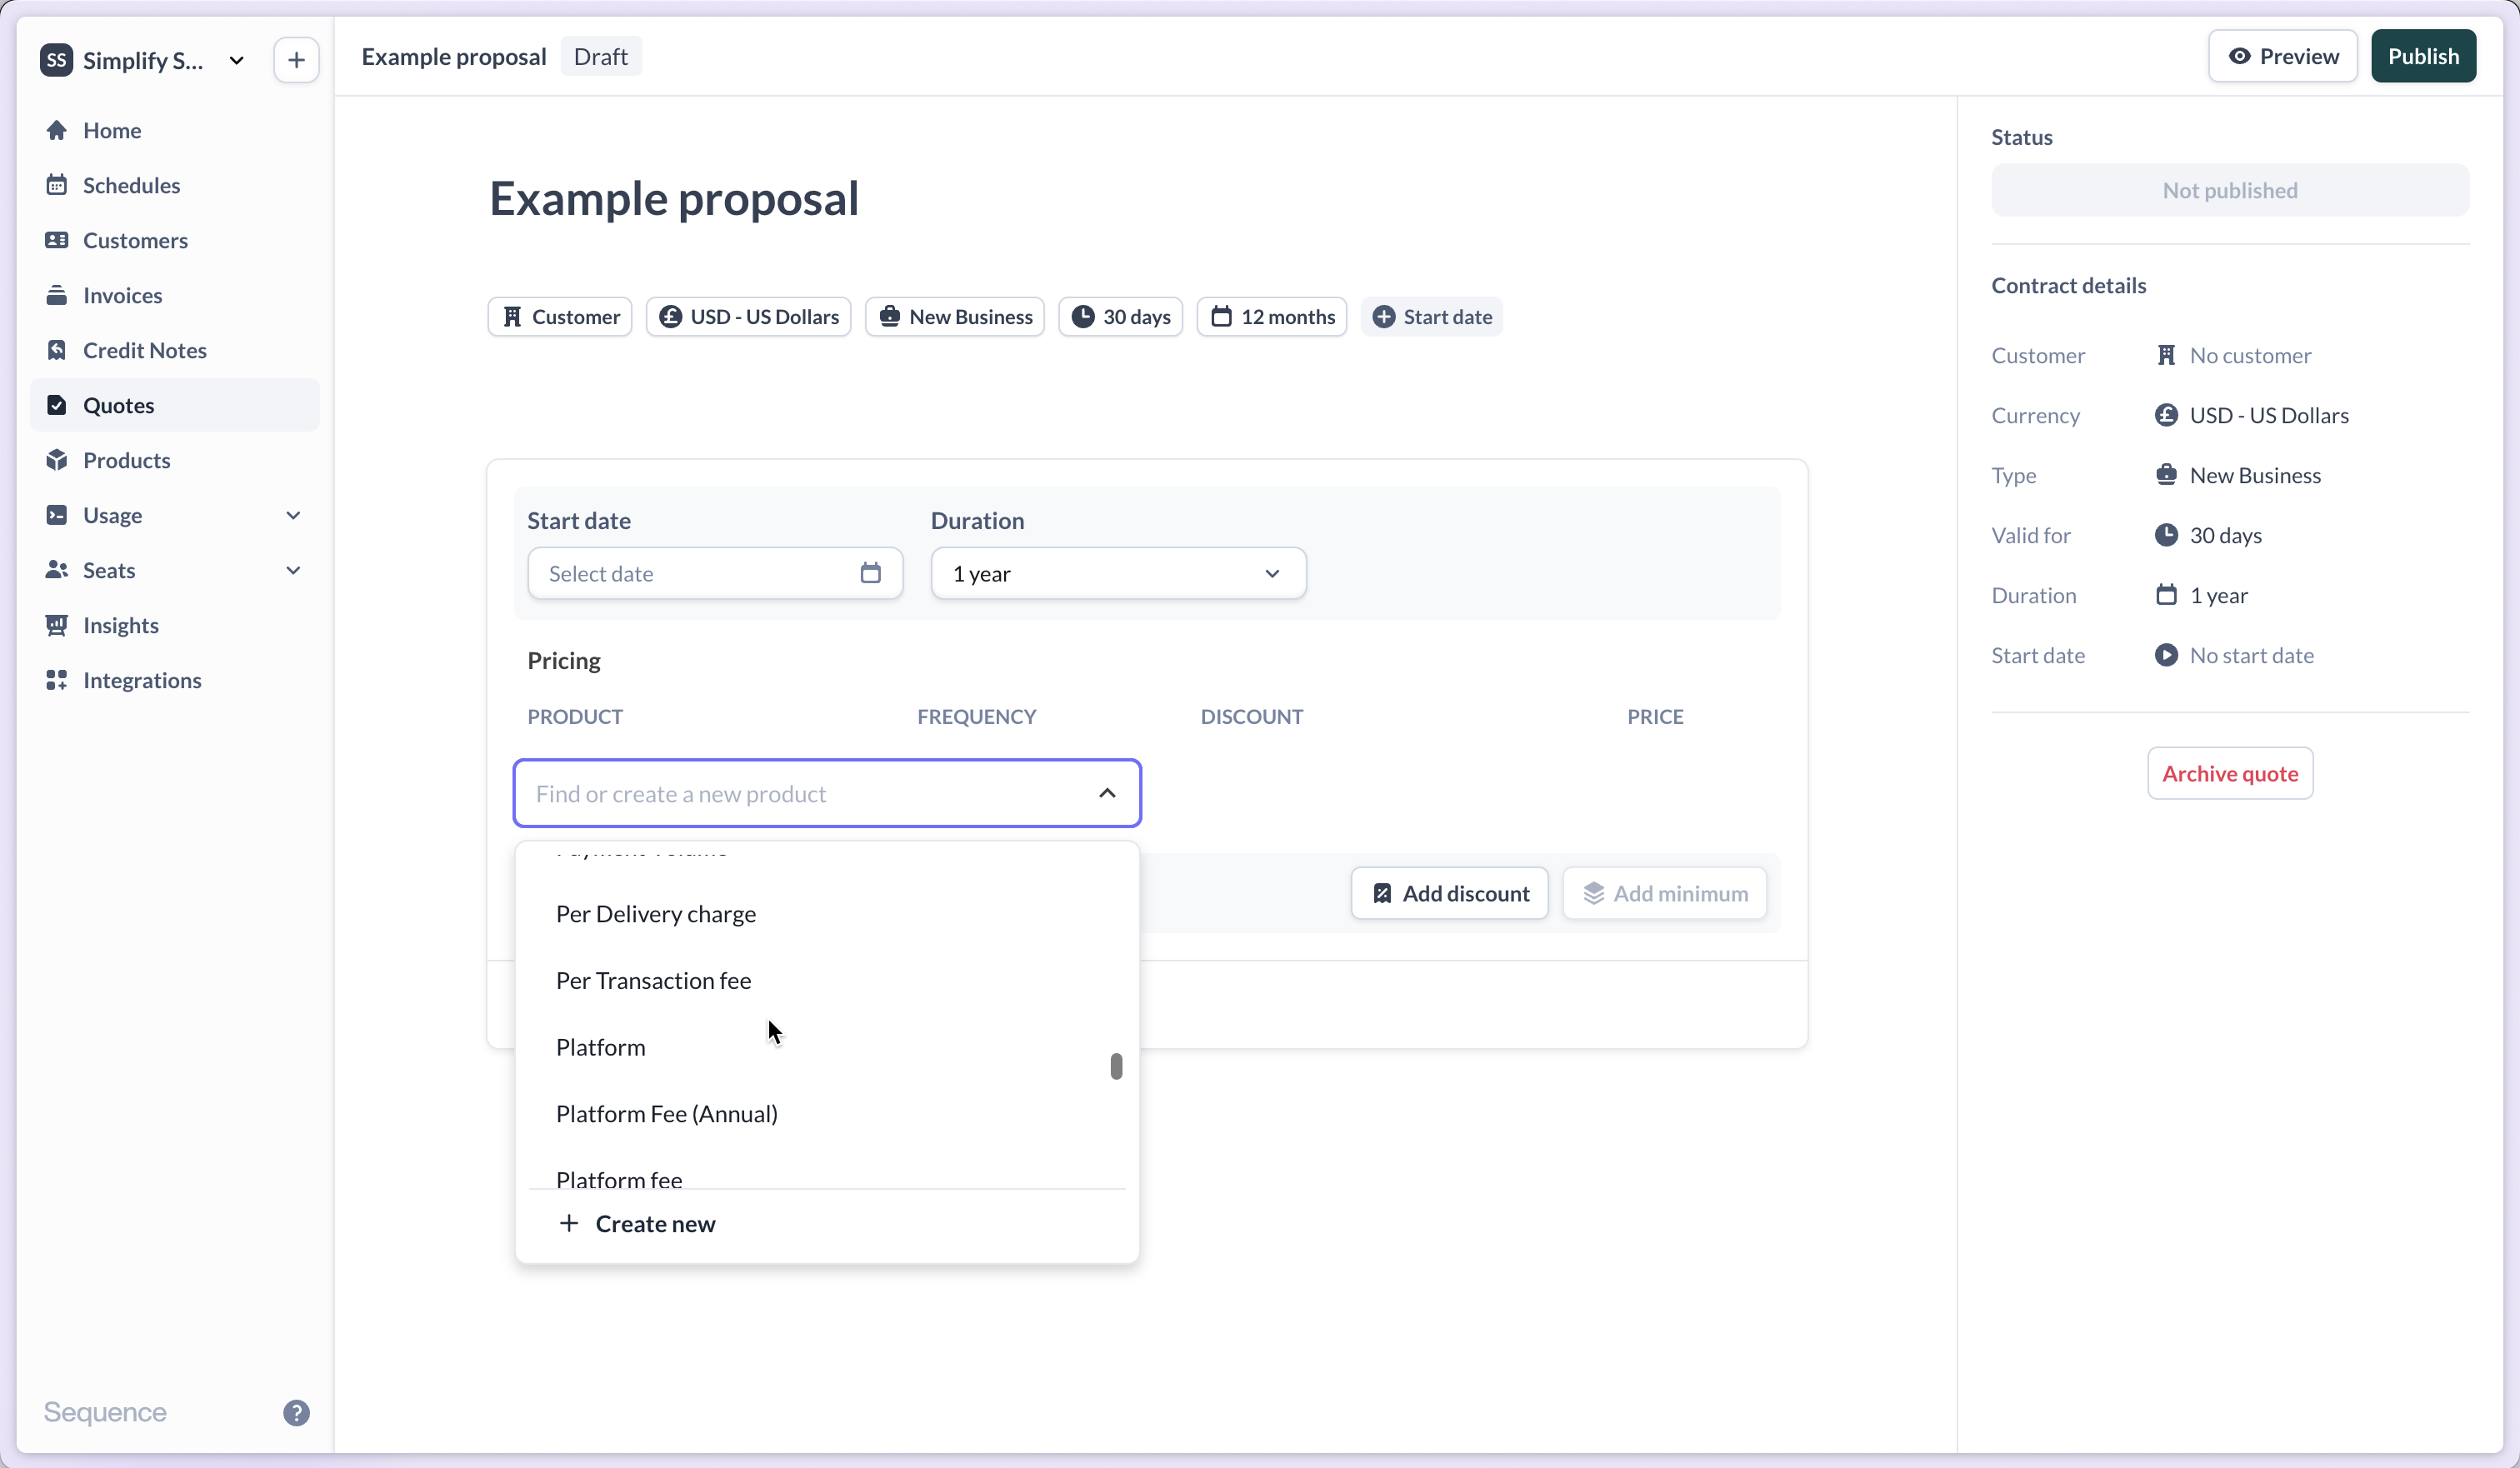The height and width of the screenshot is (1468, 2520).
Task: Click the Home house icon
Action: 57,130
